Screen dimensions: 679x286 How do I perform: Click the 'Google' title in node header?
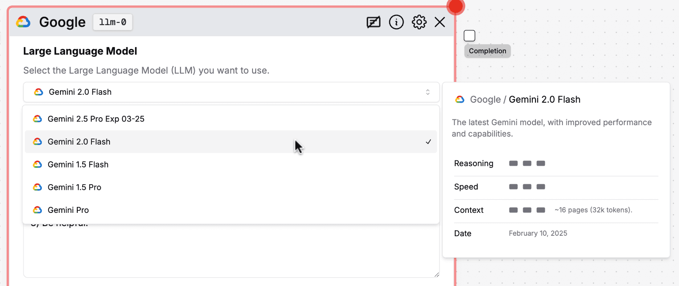click(x=62, y=22)
